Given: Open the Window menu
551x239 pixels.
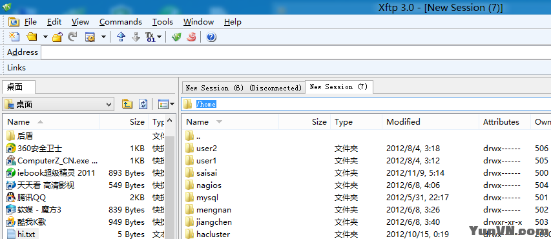Looking at the screenshot, I should 198,22.
